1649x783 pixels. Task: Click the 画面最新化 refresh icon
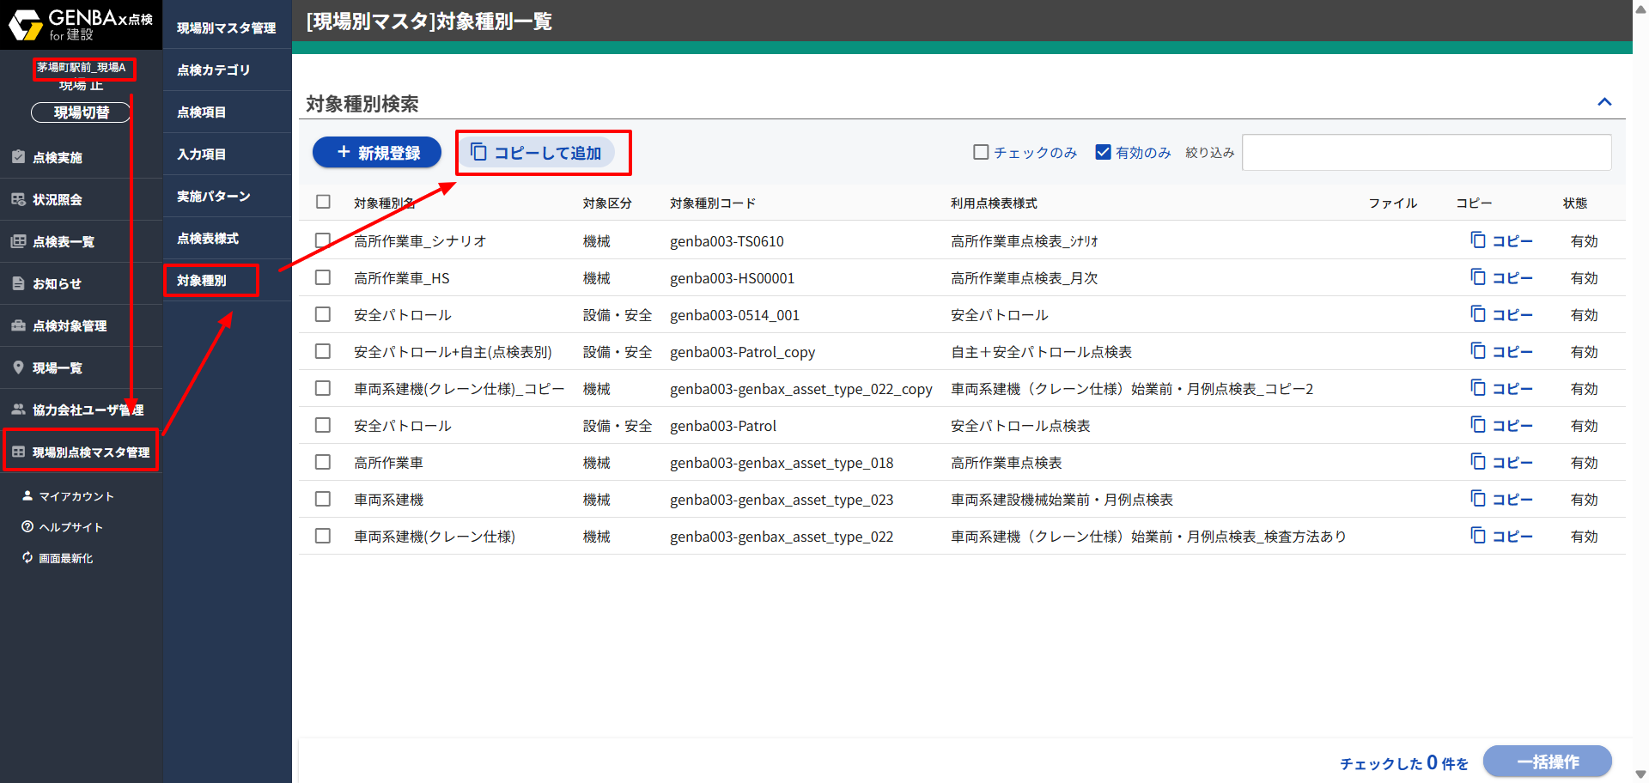[27, 558]
